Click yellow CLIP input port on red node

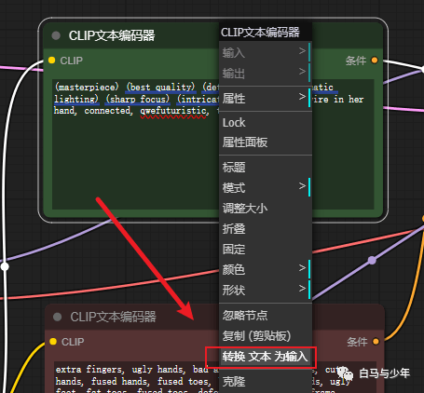[53, 342]
